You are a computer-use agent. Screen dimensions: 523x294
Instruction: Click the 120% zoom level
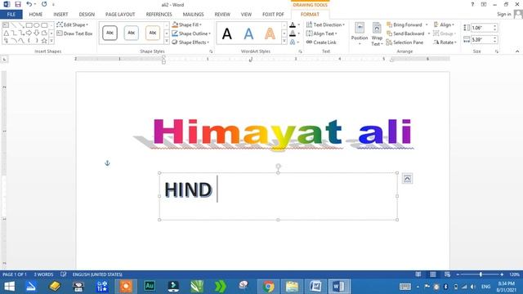coord(514,274)
